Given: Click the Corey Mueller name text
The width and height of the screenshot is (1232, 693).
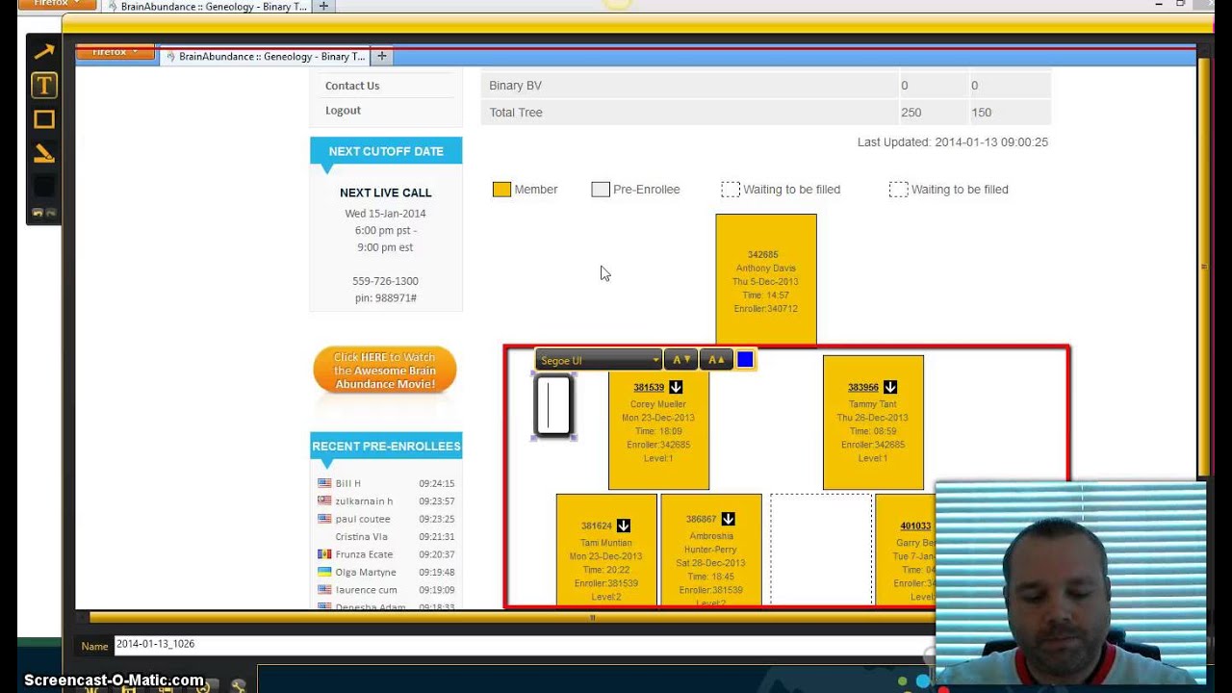Looking at the screenshot, I should [x=658, y=404].
